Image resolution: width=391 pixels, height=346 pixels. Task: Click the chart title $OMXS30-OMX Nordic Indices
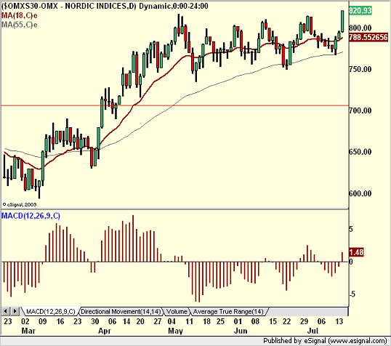[105, 6]
